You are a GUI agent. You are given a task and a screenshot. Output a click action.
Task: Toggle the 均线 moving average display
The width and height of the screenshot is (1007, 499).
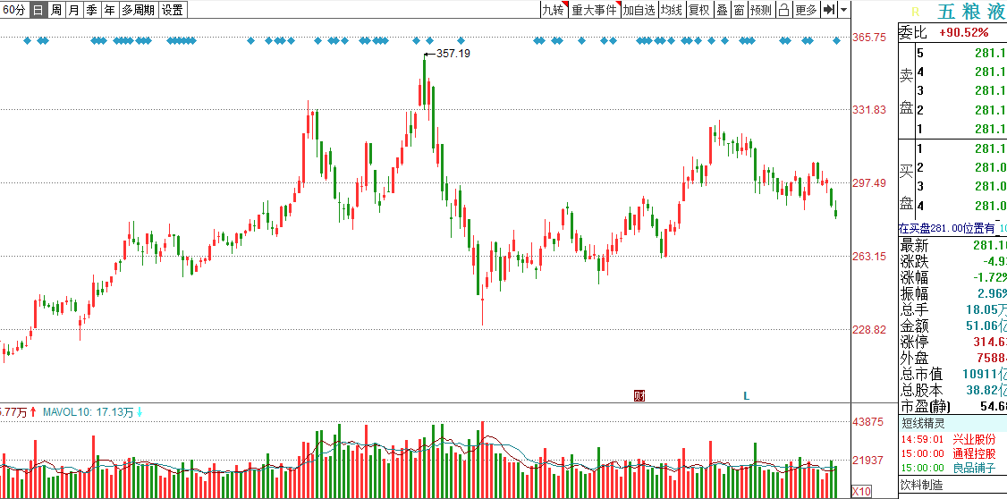click(x=672, y=10)
